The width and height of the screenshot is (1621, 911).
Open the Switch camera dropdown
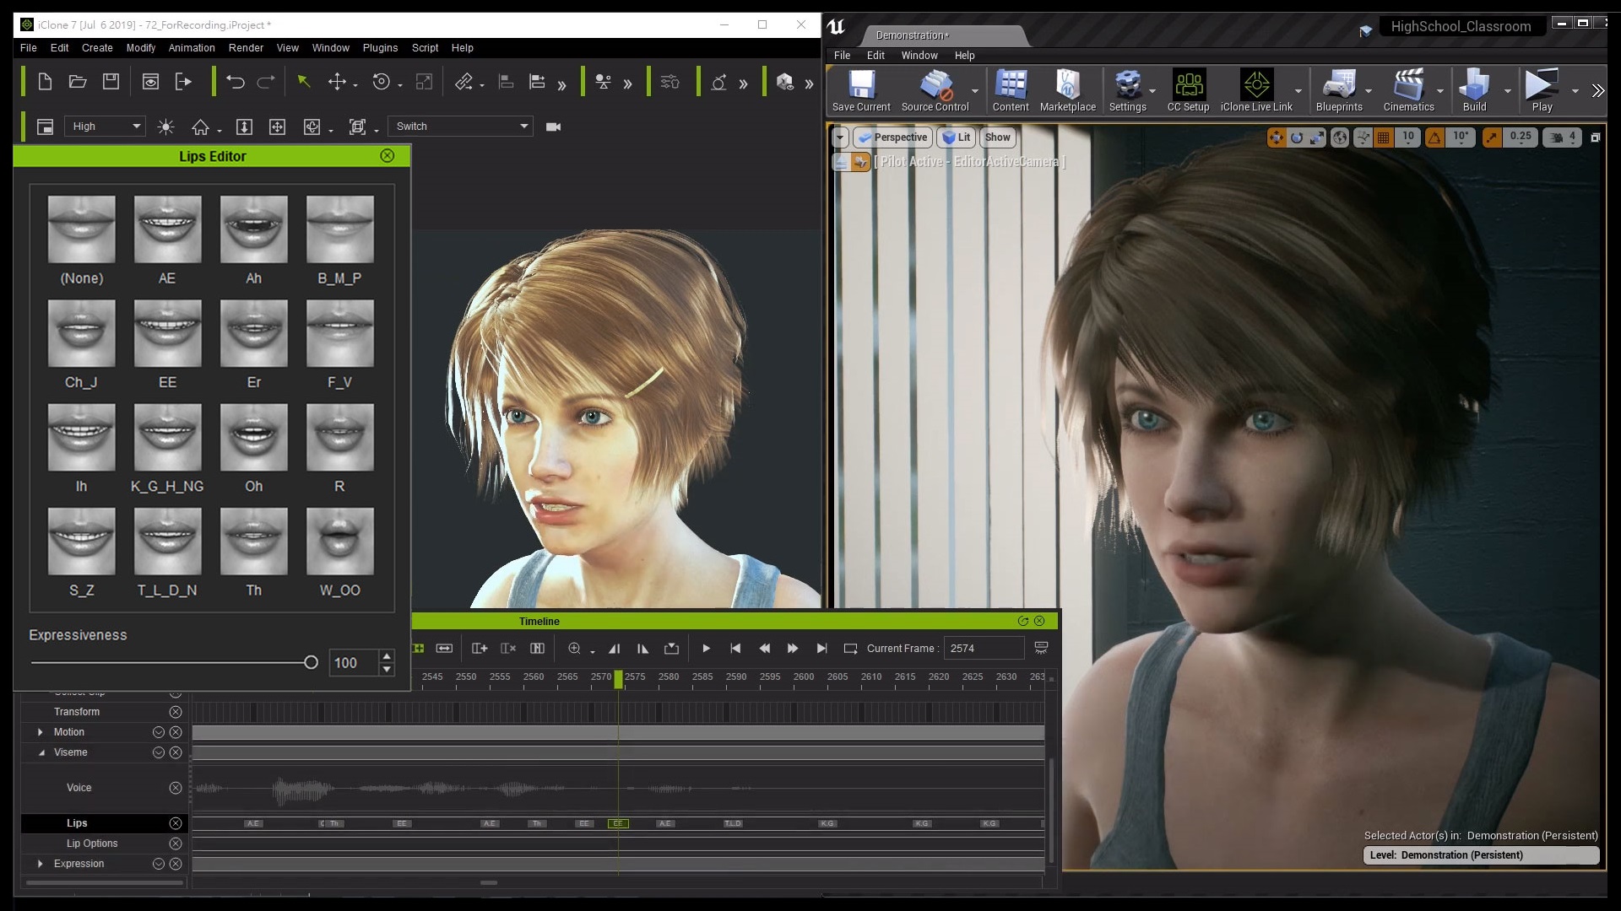click(x=461, y=127)
